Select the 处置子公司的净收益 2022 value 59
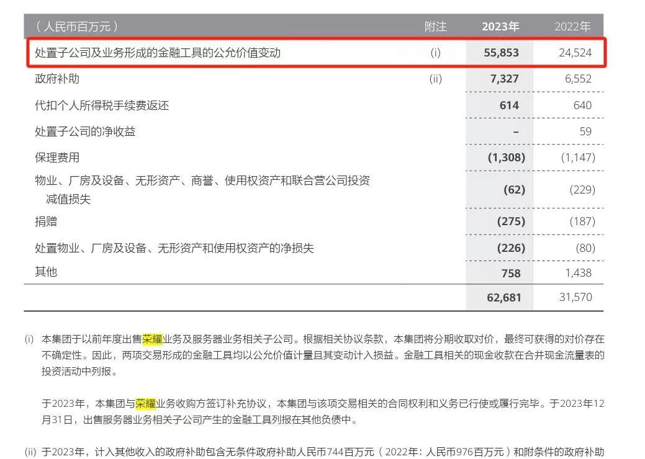The height and width of the screenshot is (459, 645). click(585, 131)
